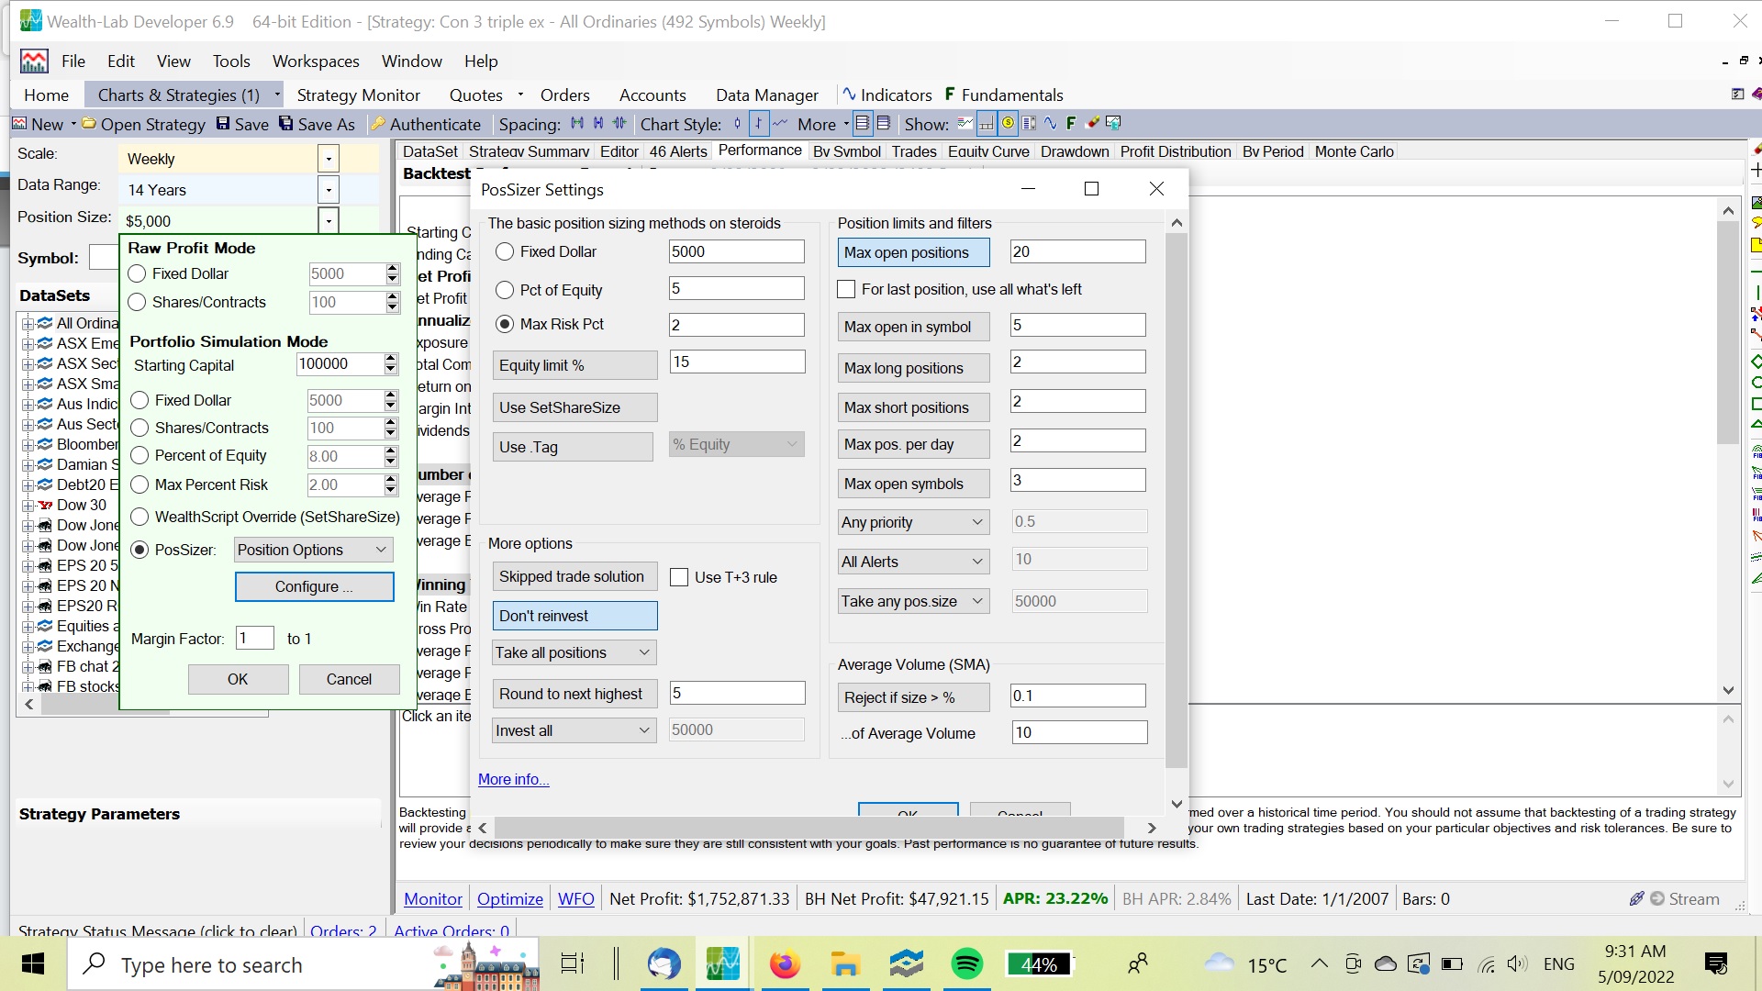Image resolution: width=1762 pixels, height=991 pixels.
Task: Open Spotify from the taskbar
Action: point(966,964)
